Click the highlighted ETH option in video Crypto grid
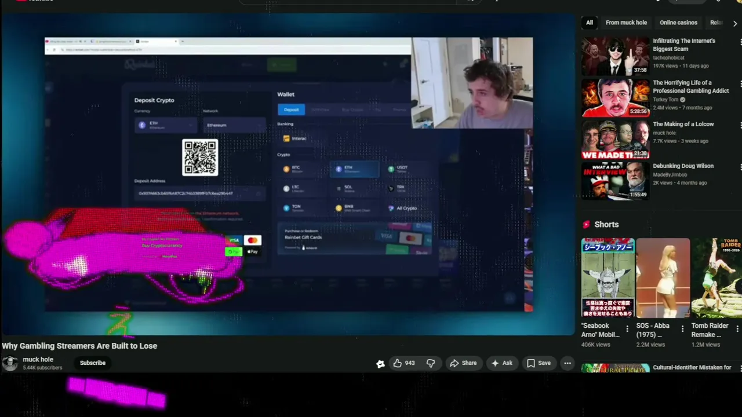This screenshot has height=417, width=742. click(x=354, y=169)
